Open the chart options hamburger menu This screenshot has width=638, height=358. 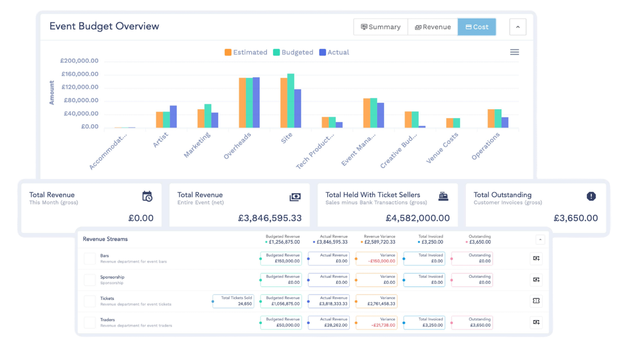point(514,52)
